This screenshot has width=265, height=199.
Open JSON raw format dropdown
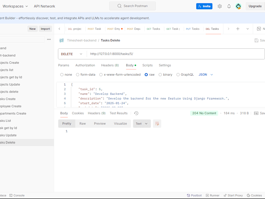(206, 75)
